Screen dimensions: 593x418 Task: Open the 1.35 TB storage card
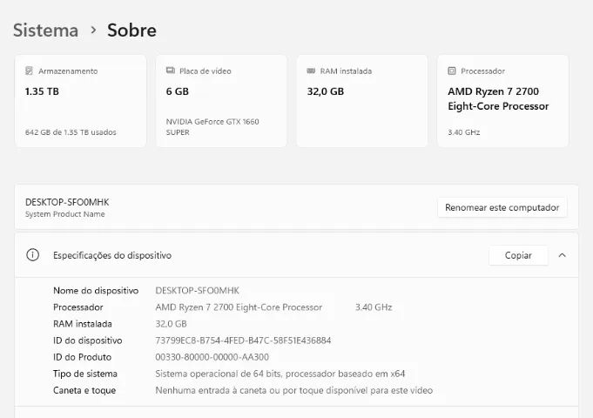81,101
